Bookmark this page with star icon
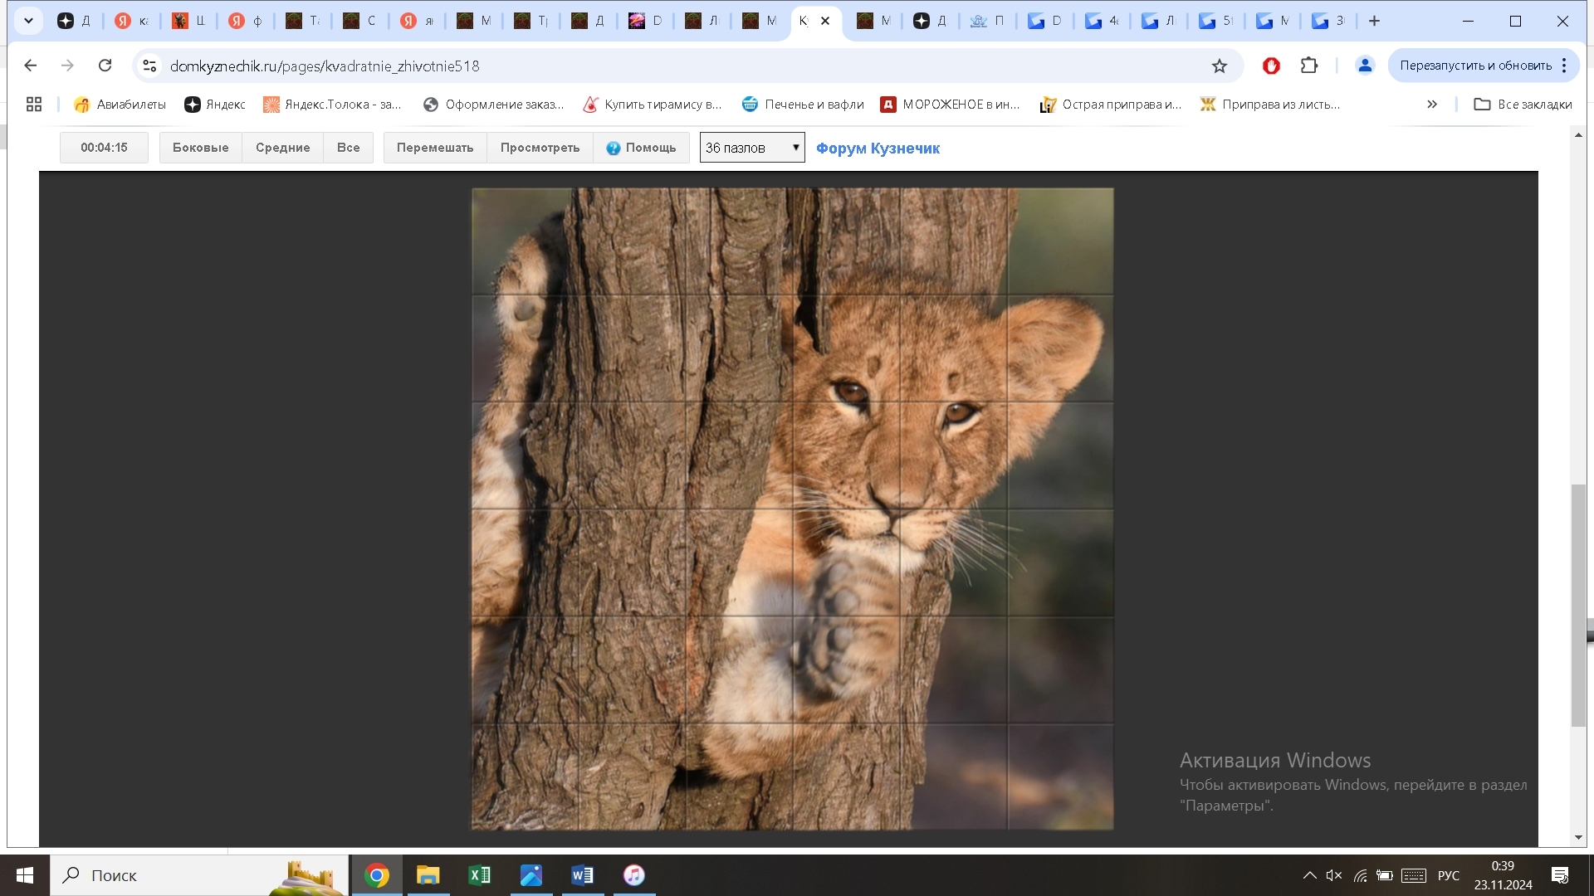Screen dimensions: 1594x896 pyautogui.click(x=1219, y=66)
